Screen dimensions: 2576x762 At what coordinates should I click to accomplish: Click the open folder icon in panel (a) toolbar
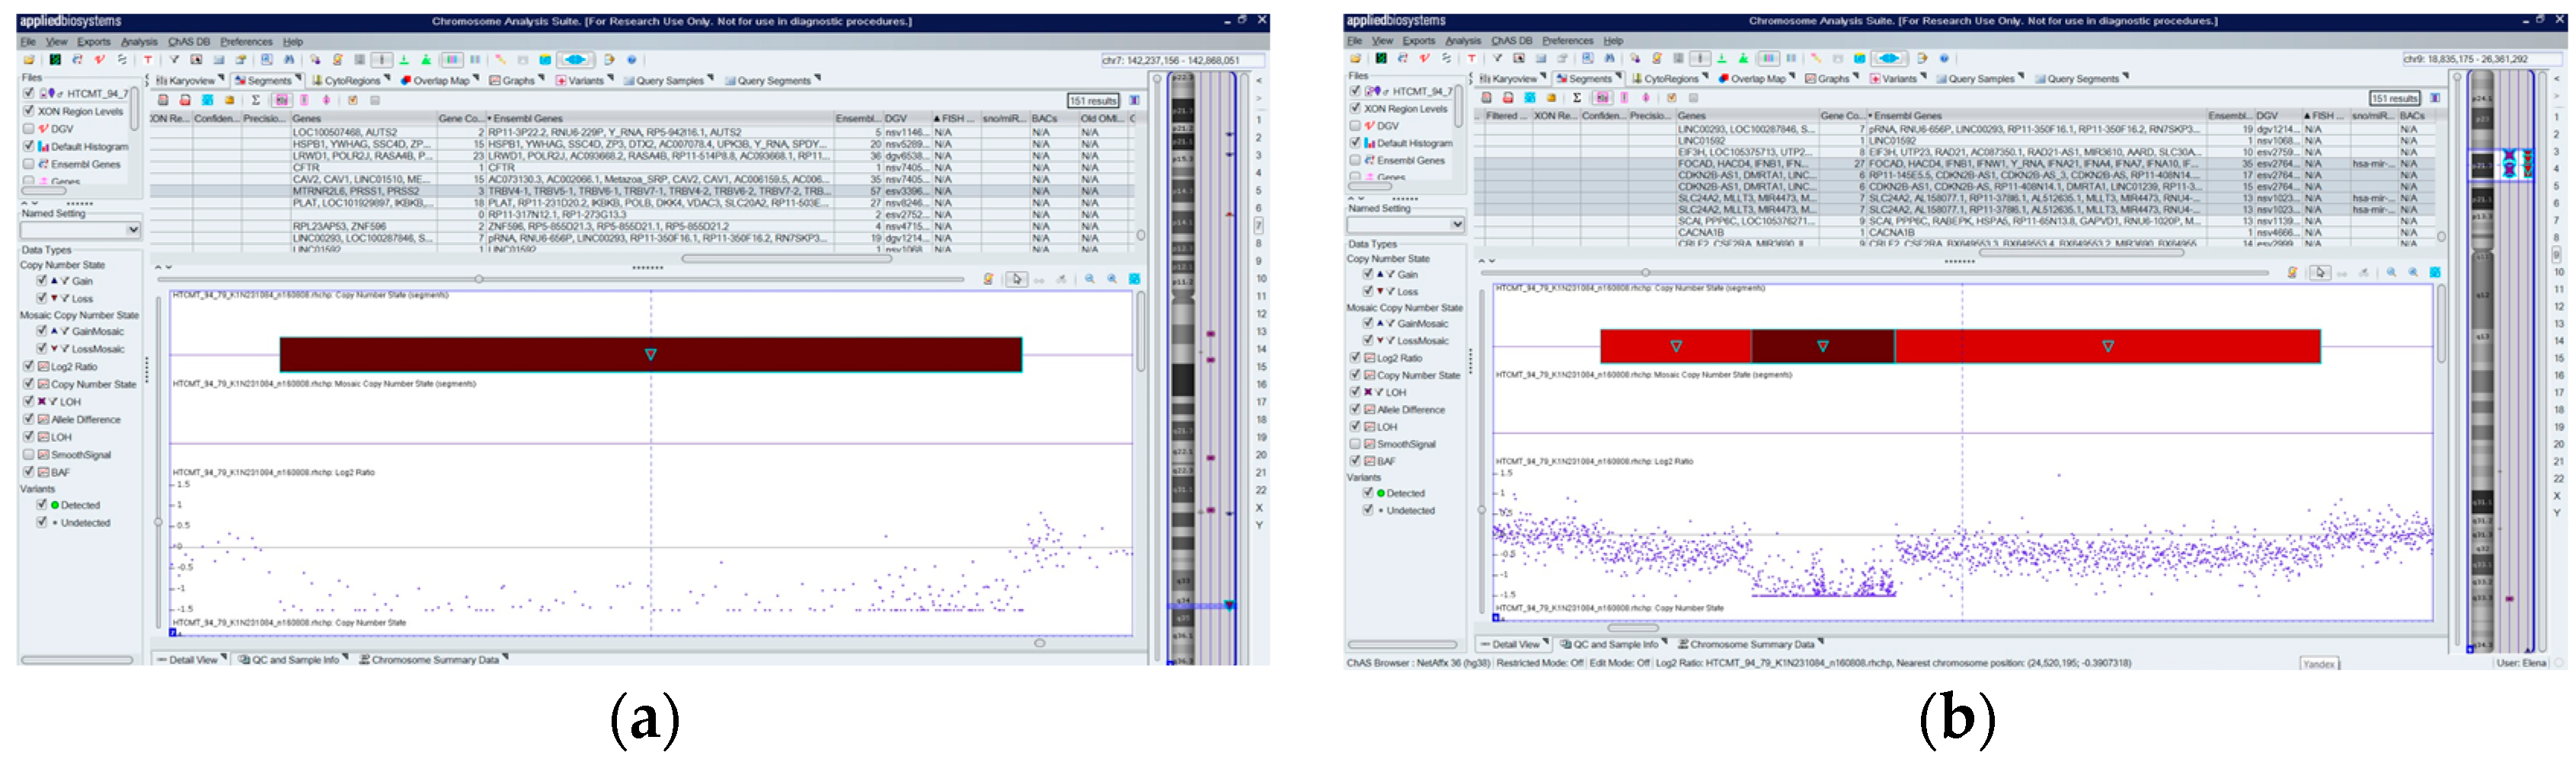[x=29, y=60]
